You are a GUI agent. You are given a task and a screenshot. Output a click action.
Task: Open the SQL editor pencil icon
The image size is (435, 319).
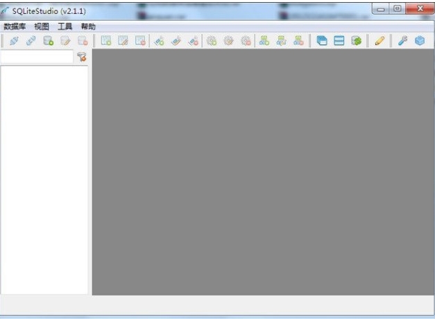[x=379, y=41]
